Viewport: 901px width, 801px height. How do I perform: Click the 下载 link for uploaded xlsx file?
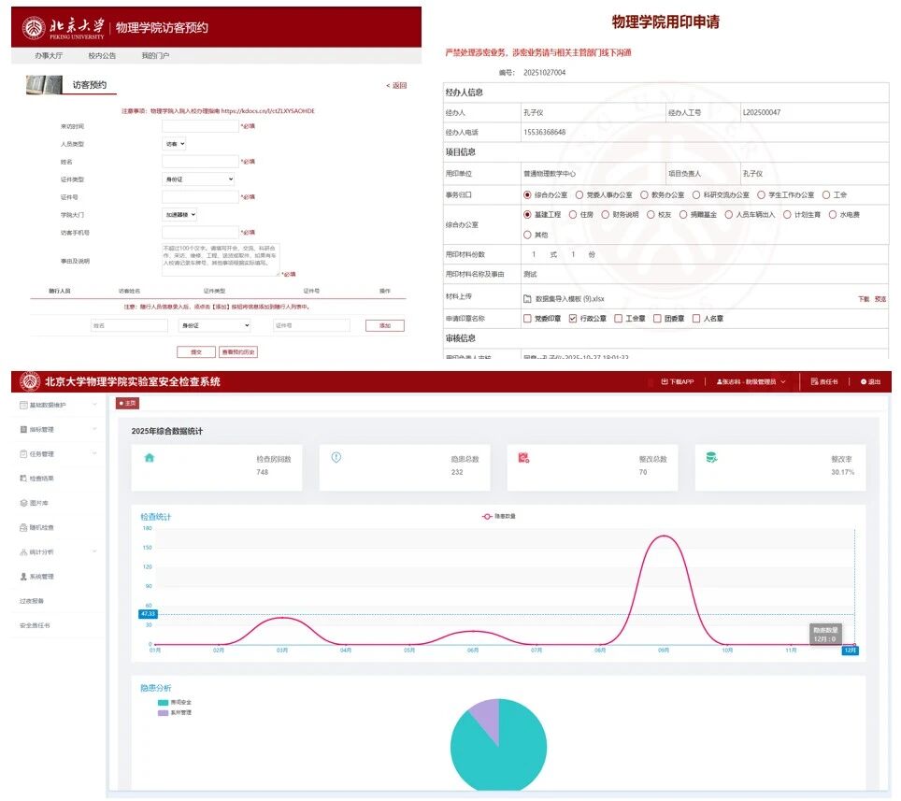[863, 299]
